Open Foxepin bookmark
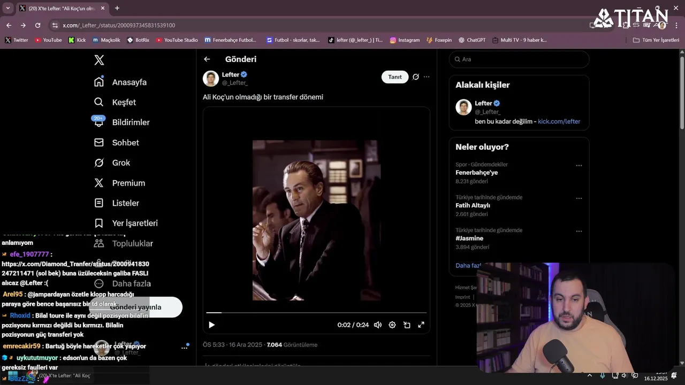Image resolution: width=685 pixels, height=385 pixels. (x=439, y=40)
